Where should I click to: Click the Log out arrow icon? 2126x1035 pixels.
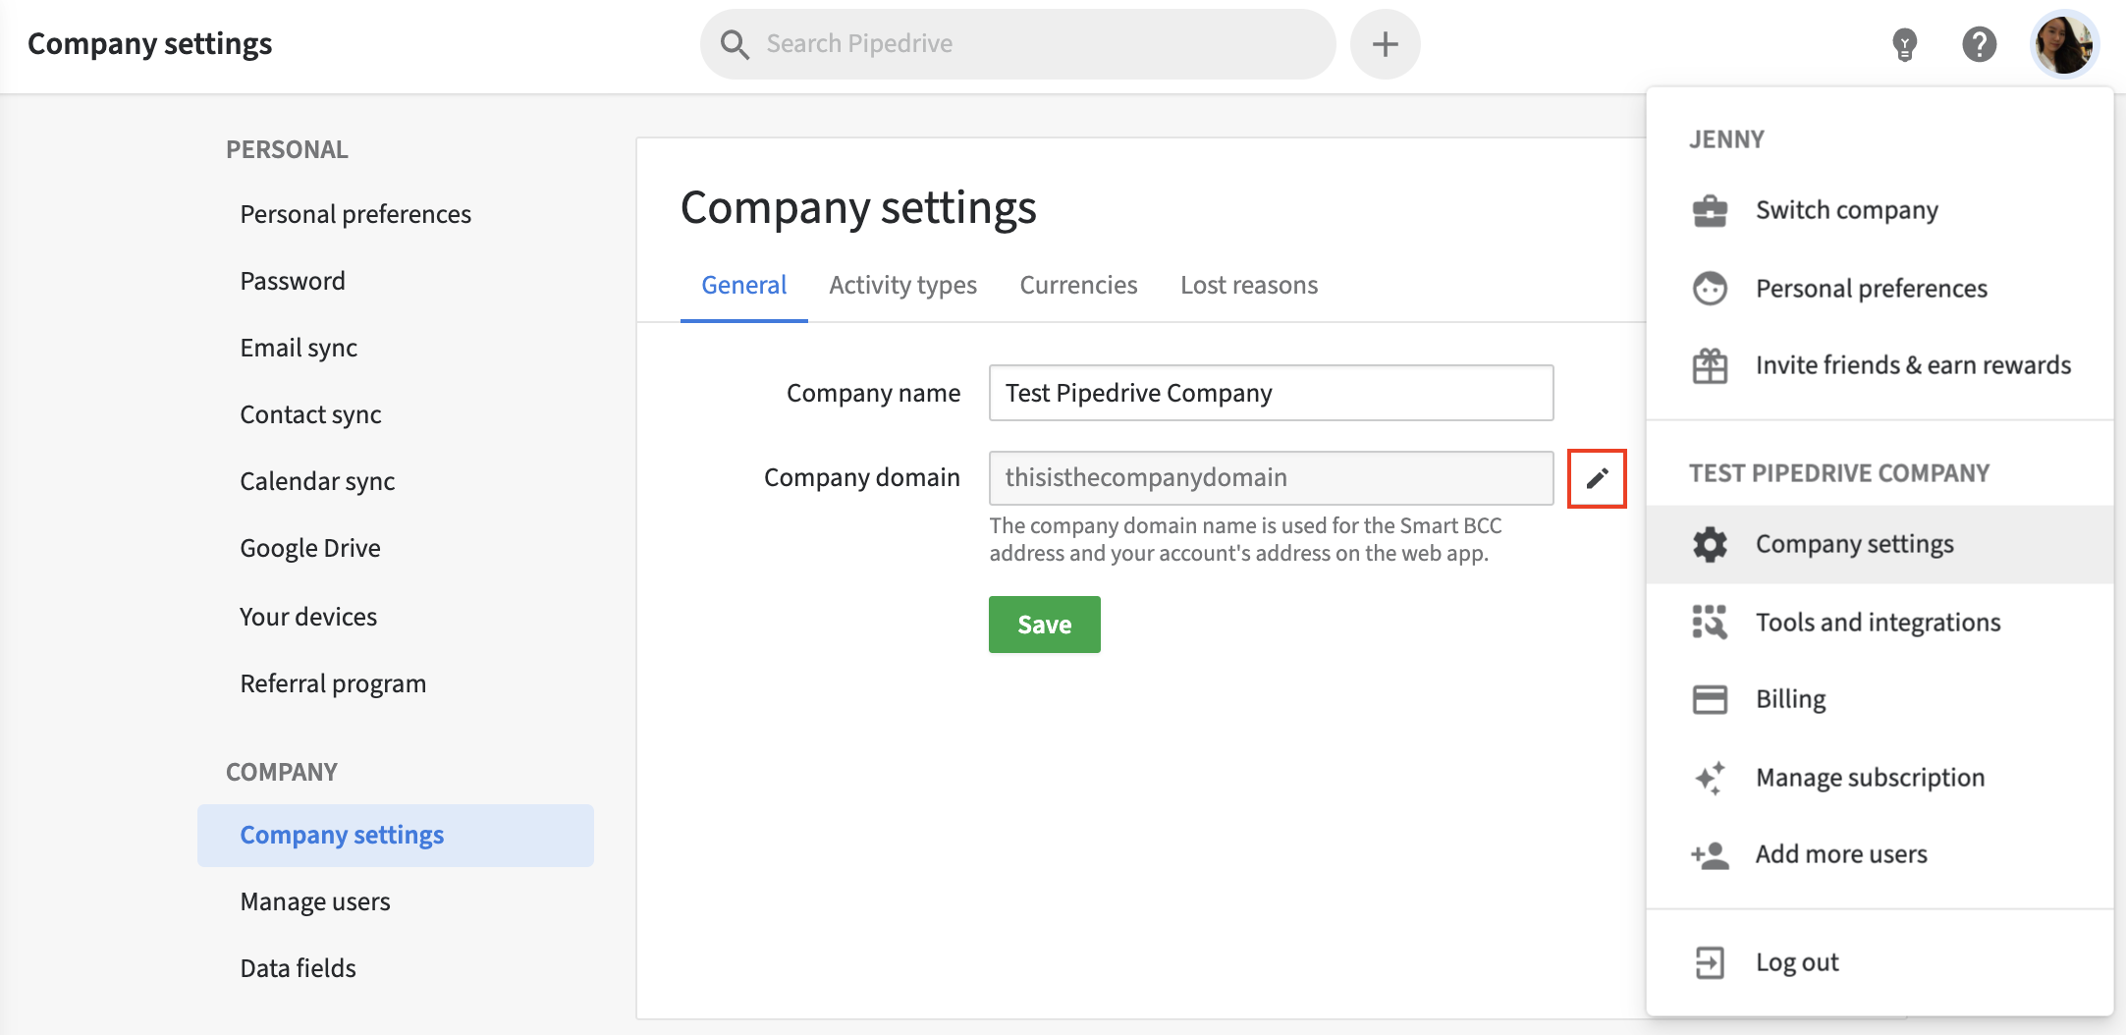[x=1710, y=962]
